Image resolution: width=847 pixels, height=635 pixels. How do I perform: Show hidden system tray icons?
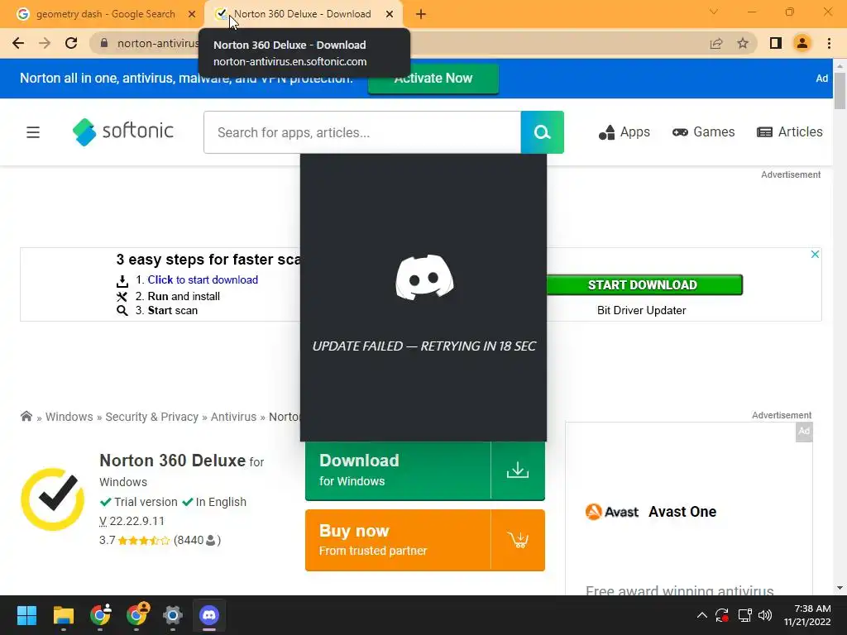701,615
